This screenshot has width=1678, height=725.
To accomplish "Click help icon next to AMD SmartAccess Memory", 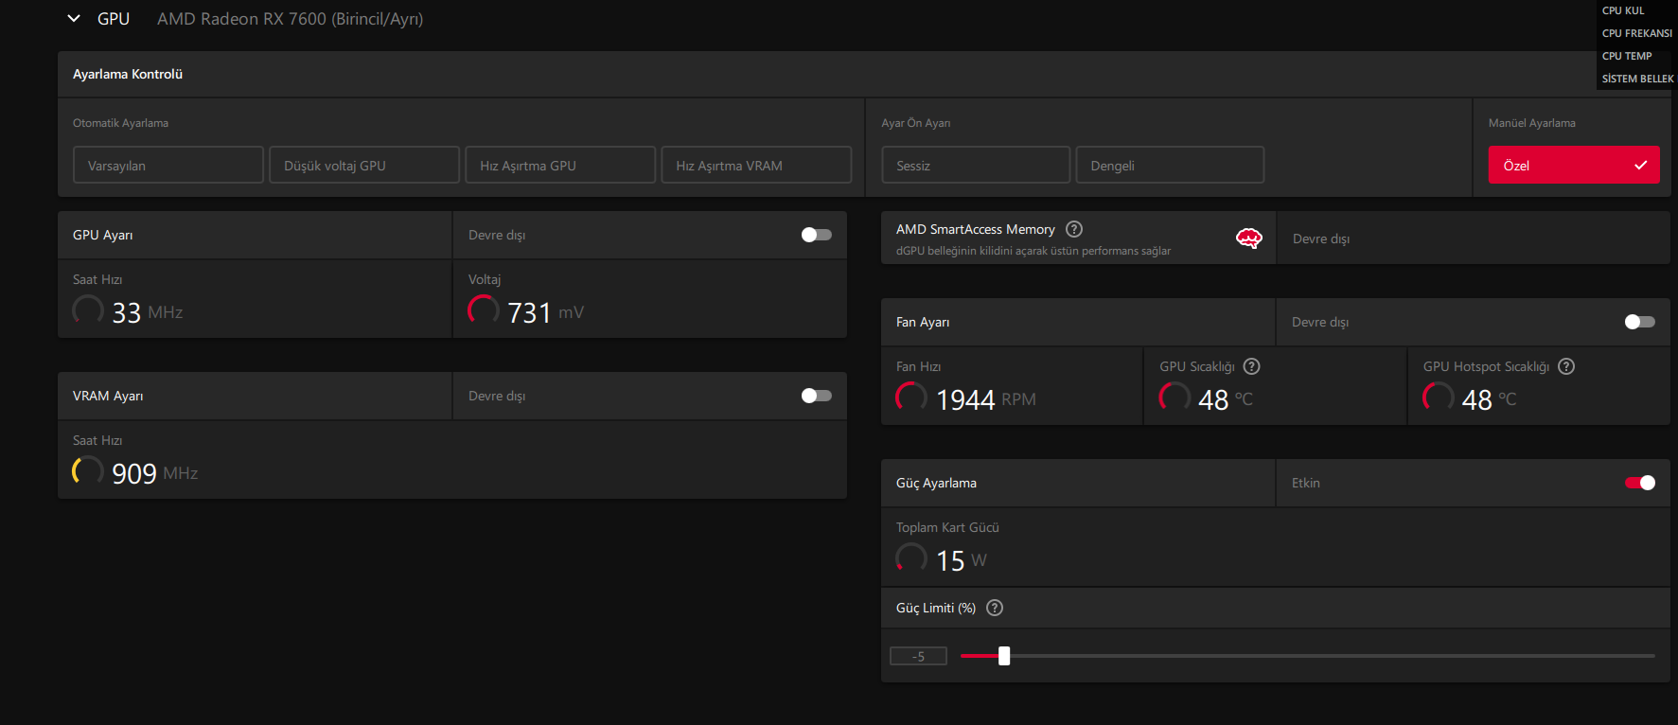I will coord(1074,229).
